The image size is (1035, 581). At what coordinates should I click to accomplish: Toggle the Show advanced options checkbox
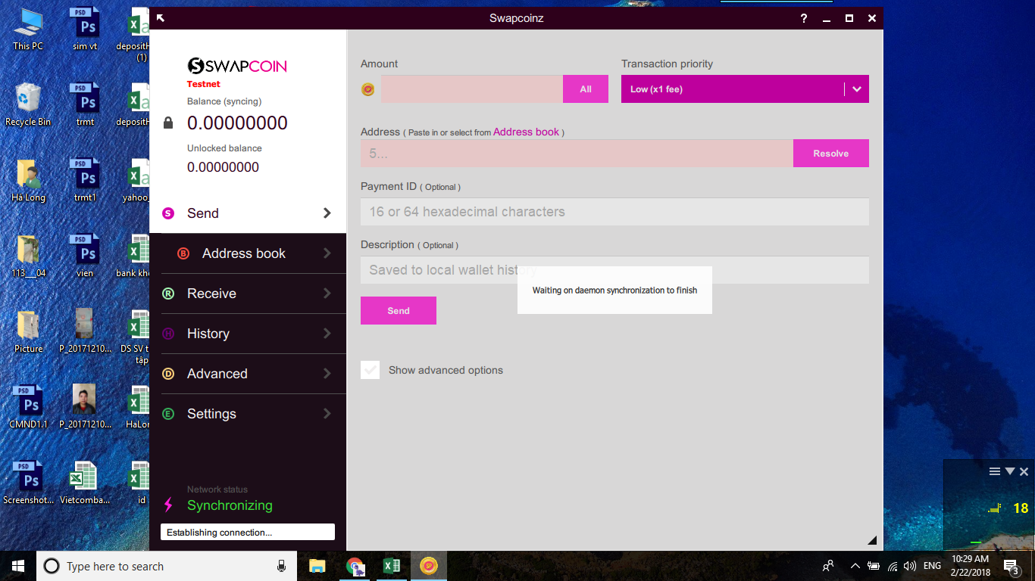370,370
